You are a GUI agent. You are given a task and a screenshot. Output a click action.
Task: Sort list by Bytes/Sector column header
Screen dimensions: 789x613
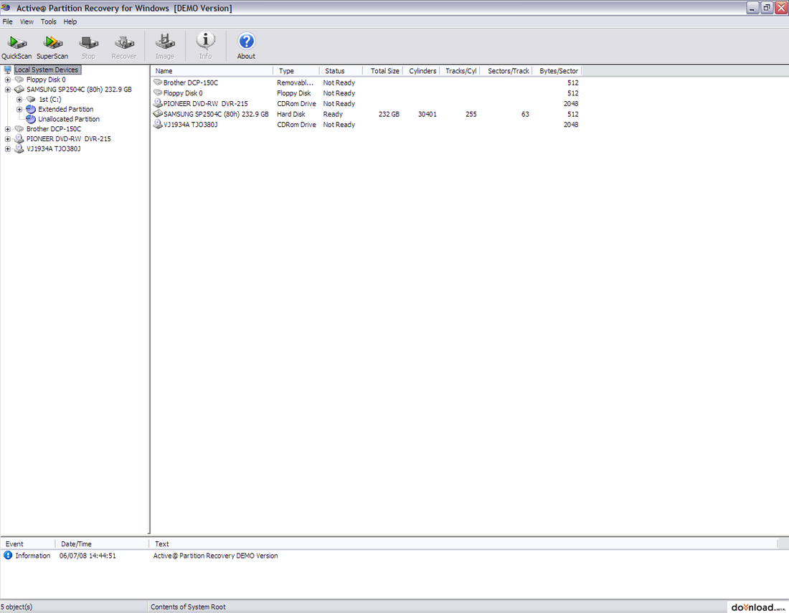click(557, 71)
